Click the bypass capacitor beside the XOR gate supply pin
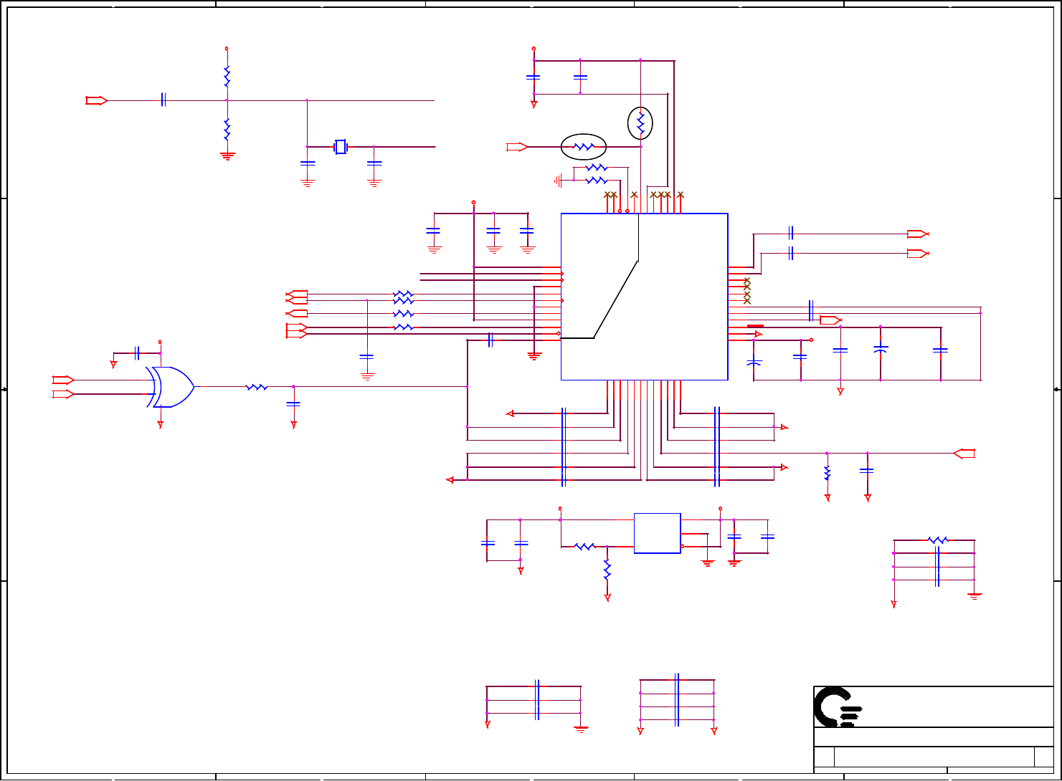 pos(137,353)
